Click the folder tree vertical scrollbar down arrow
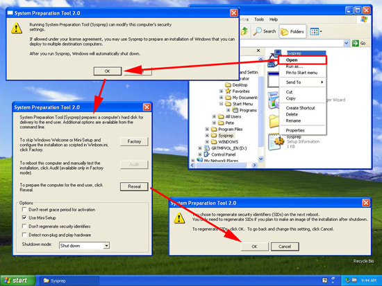Screen dimensions: 382x286 pos(260,159)
